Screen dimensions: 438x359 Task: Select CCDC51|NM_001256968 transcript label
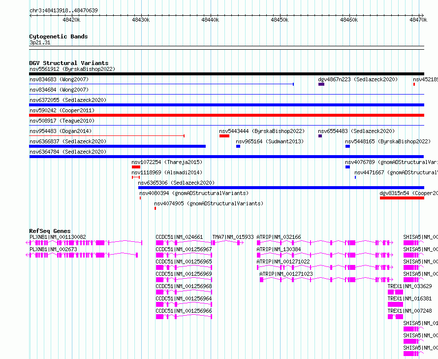point(184,286)
